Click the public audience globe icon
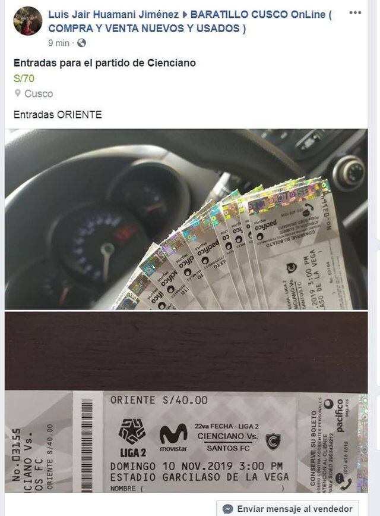 click(x=81, y=43)
